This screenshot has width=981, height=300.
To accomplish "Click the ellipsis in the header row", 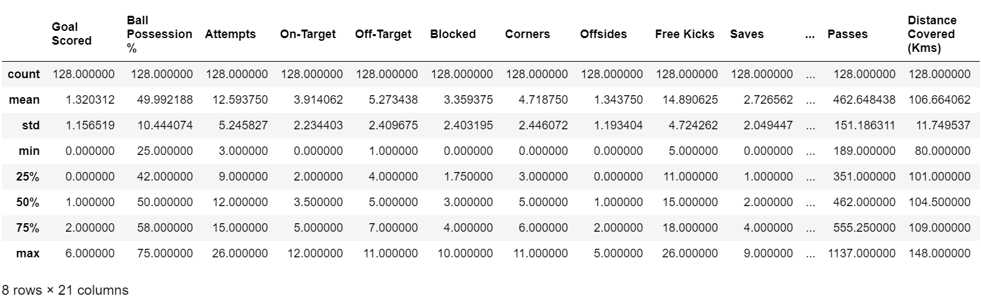I will pos(810,33).
